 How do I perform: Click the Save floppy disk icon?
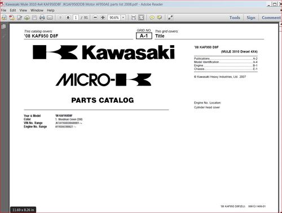point(34,17)
